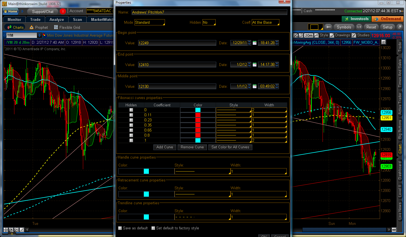Image resolution: width=406 pixels, height=237 pixels.
Task: Zoom out using the magnifier minus icon
Action: 17,230
